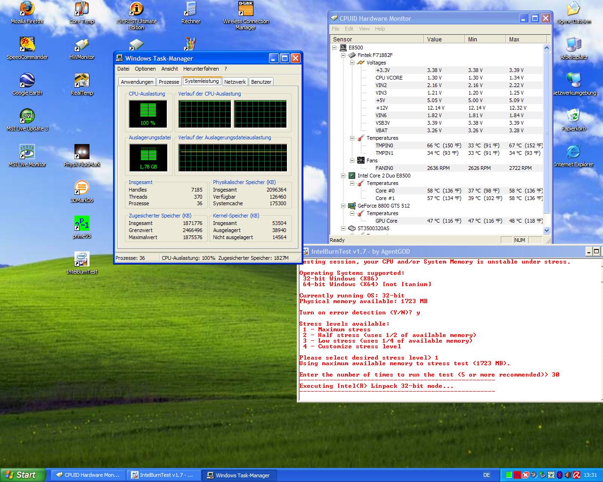The width and height of the screenshot is (603, 482).
Task: Click the Value column header
Action: click(x=444, y=40)
